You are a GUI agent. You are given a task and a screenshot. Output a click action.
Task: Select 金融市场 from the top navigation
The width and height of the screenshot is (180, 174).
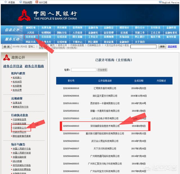(93, 28)
